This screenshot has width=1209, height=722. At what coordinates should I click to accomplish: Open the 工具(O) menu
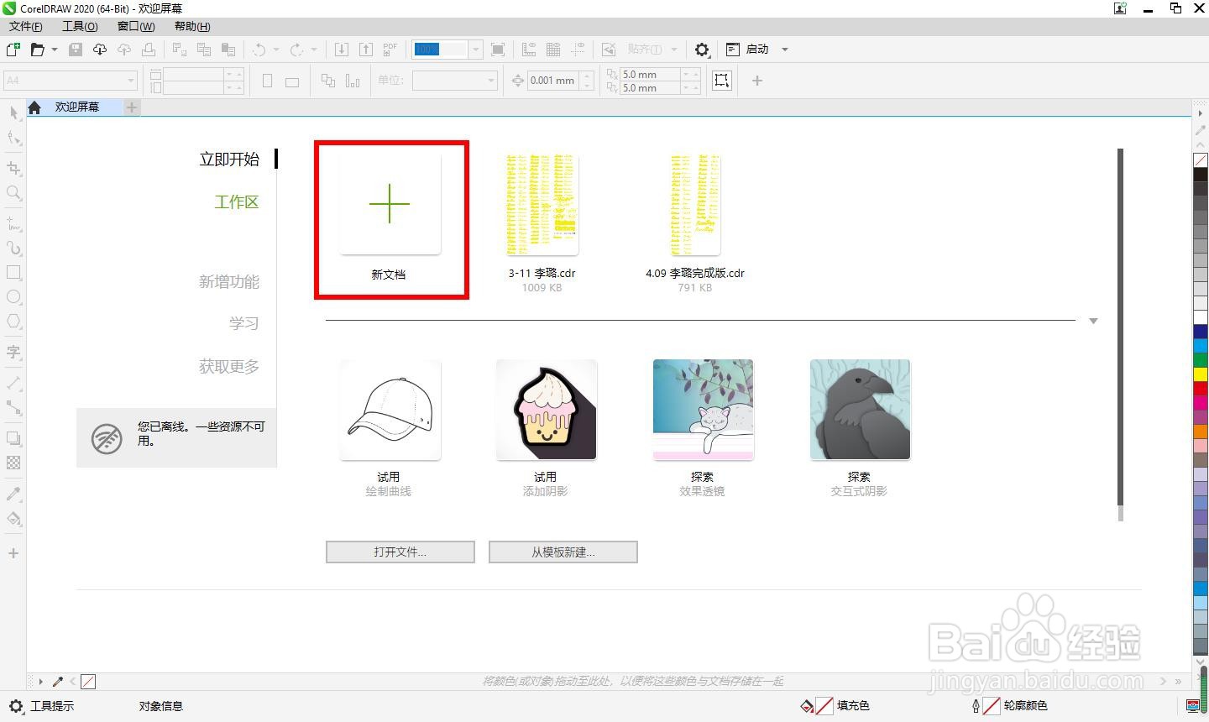click(80, 26)
